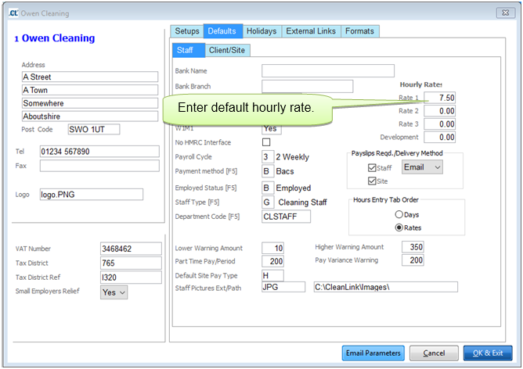Click the Rate 2 hourly rate field
Image resolution: width=523 pixels, height=369 pixels.
coord(439,111)
